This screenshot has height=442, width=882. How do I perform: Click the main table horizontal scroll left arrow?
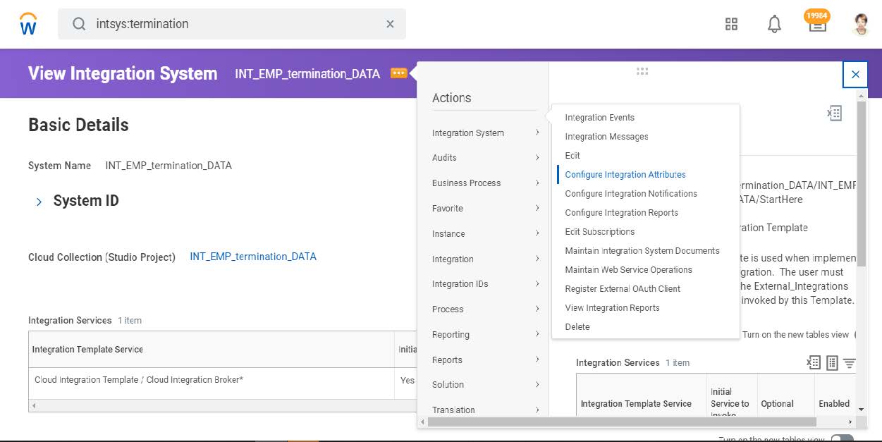pos(33,406)
